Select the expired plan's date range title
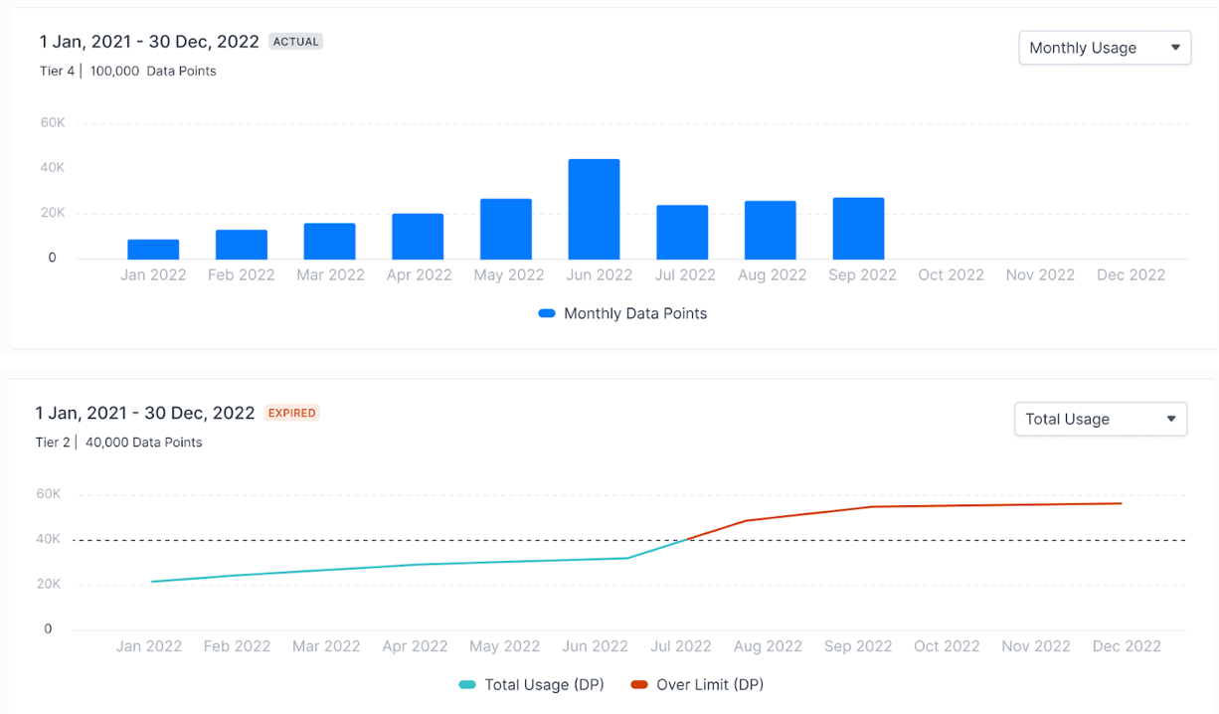1219x714 pixels. click(x=145, y=412)
